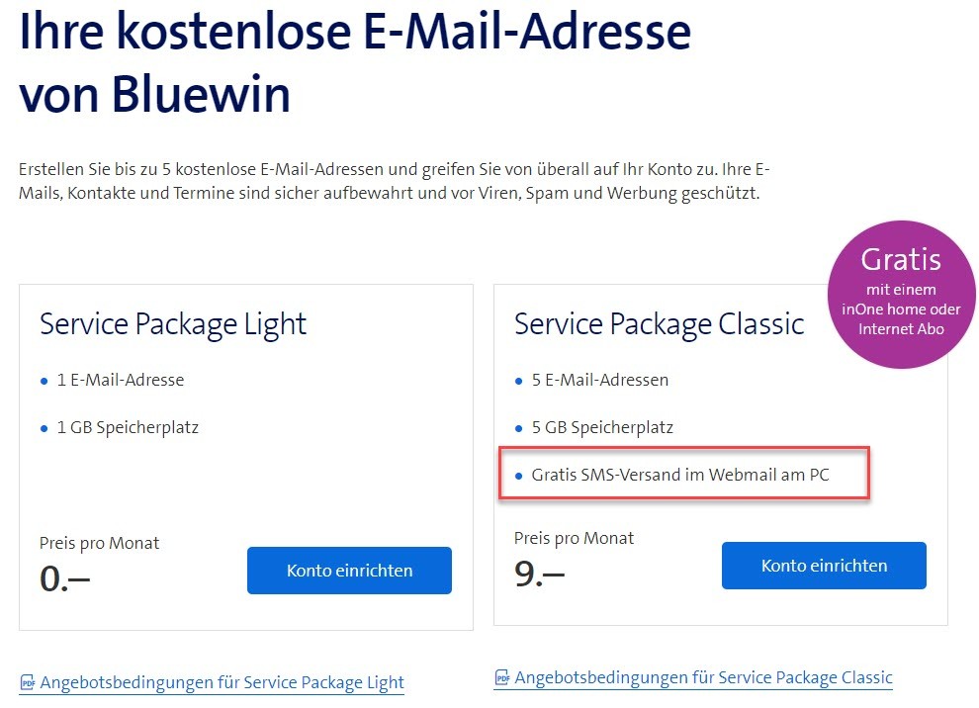979x708 pixels.
Task: Click the Service Package Classic heading
Action: (659, 324)
